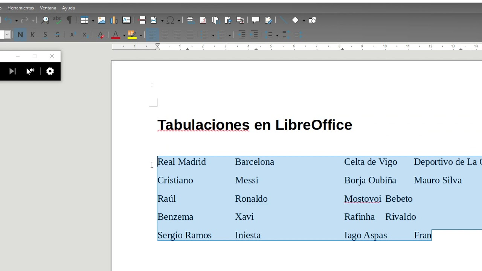Viewport: 482px width, 271px height.
Task: Toggle Superscript formatting
Action: [72, 35]
